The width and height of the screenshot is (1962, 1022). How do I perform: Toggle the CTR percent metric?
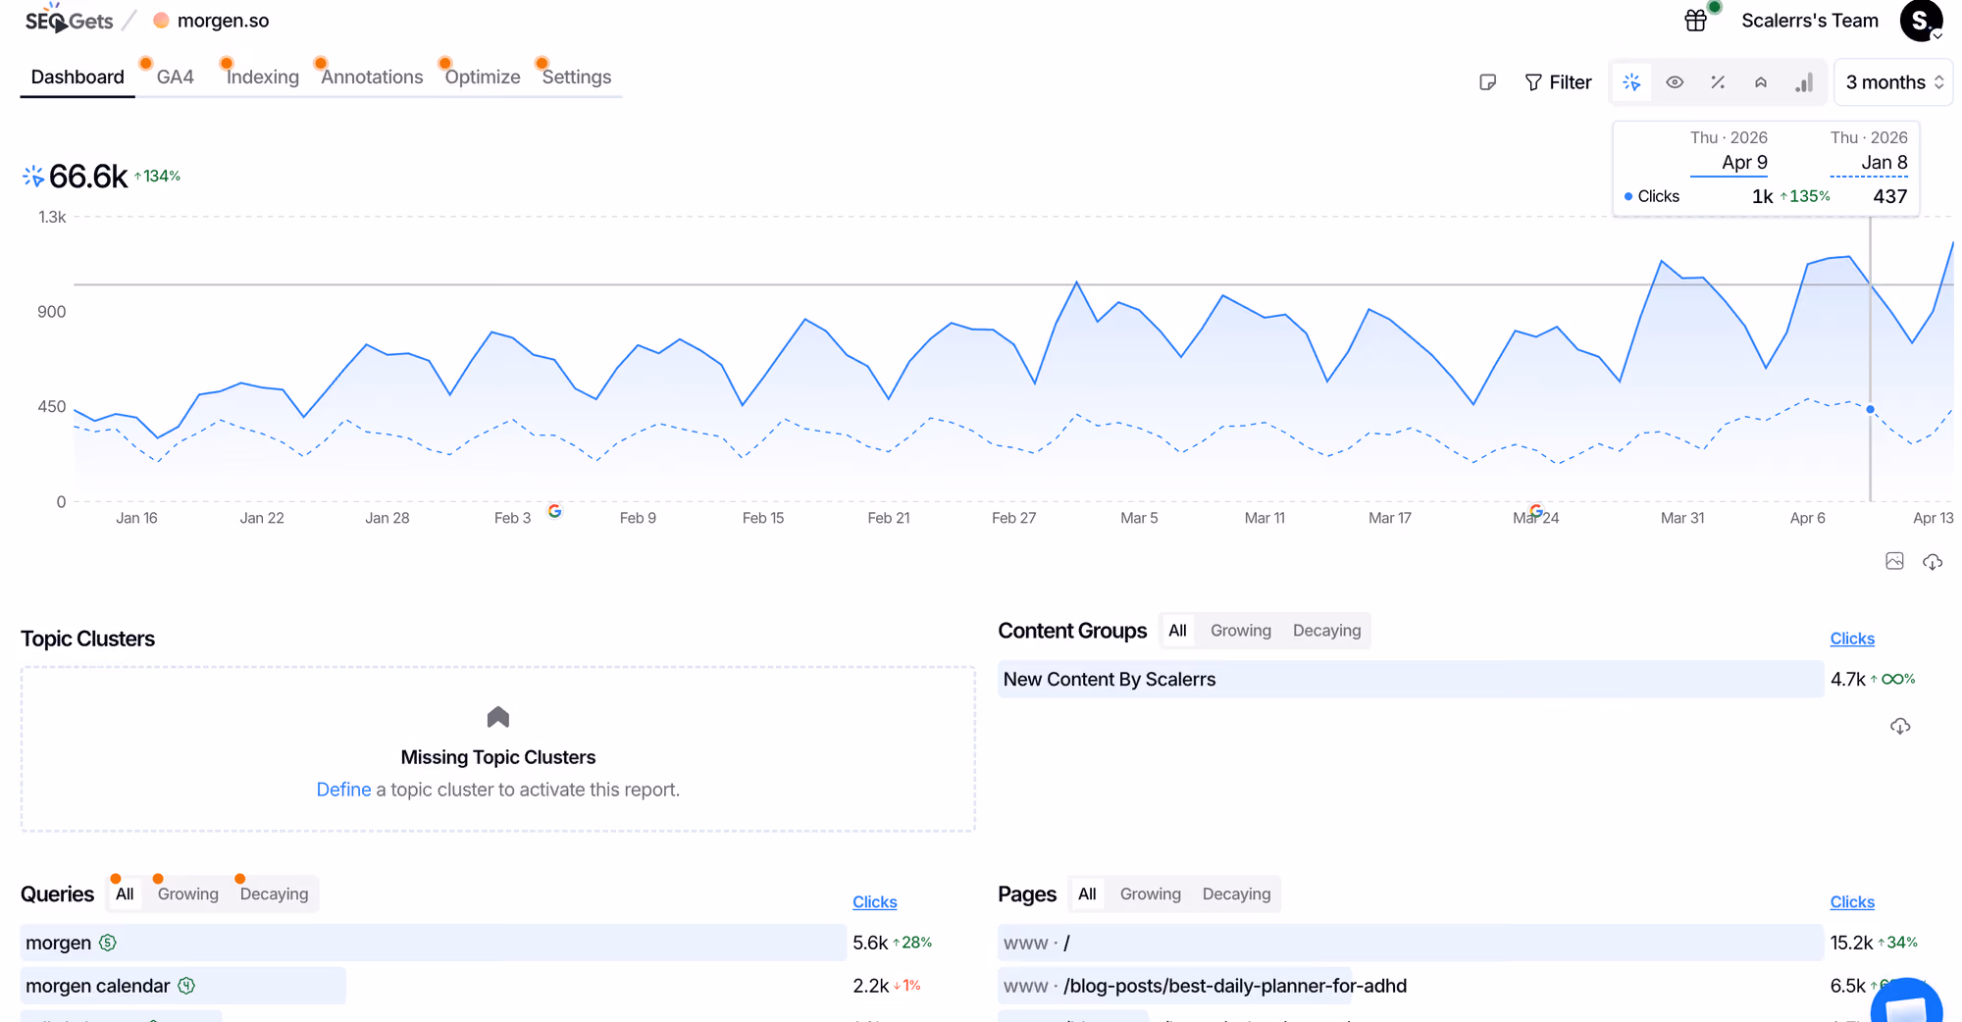pyautogui.click(x=1718, y=82)
